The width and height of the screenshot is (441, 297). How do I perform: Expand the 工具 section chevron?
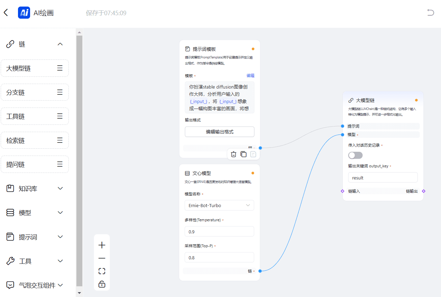[60, 261]
